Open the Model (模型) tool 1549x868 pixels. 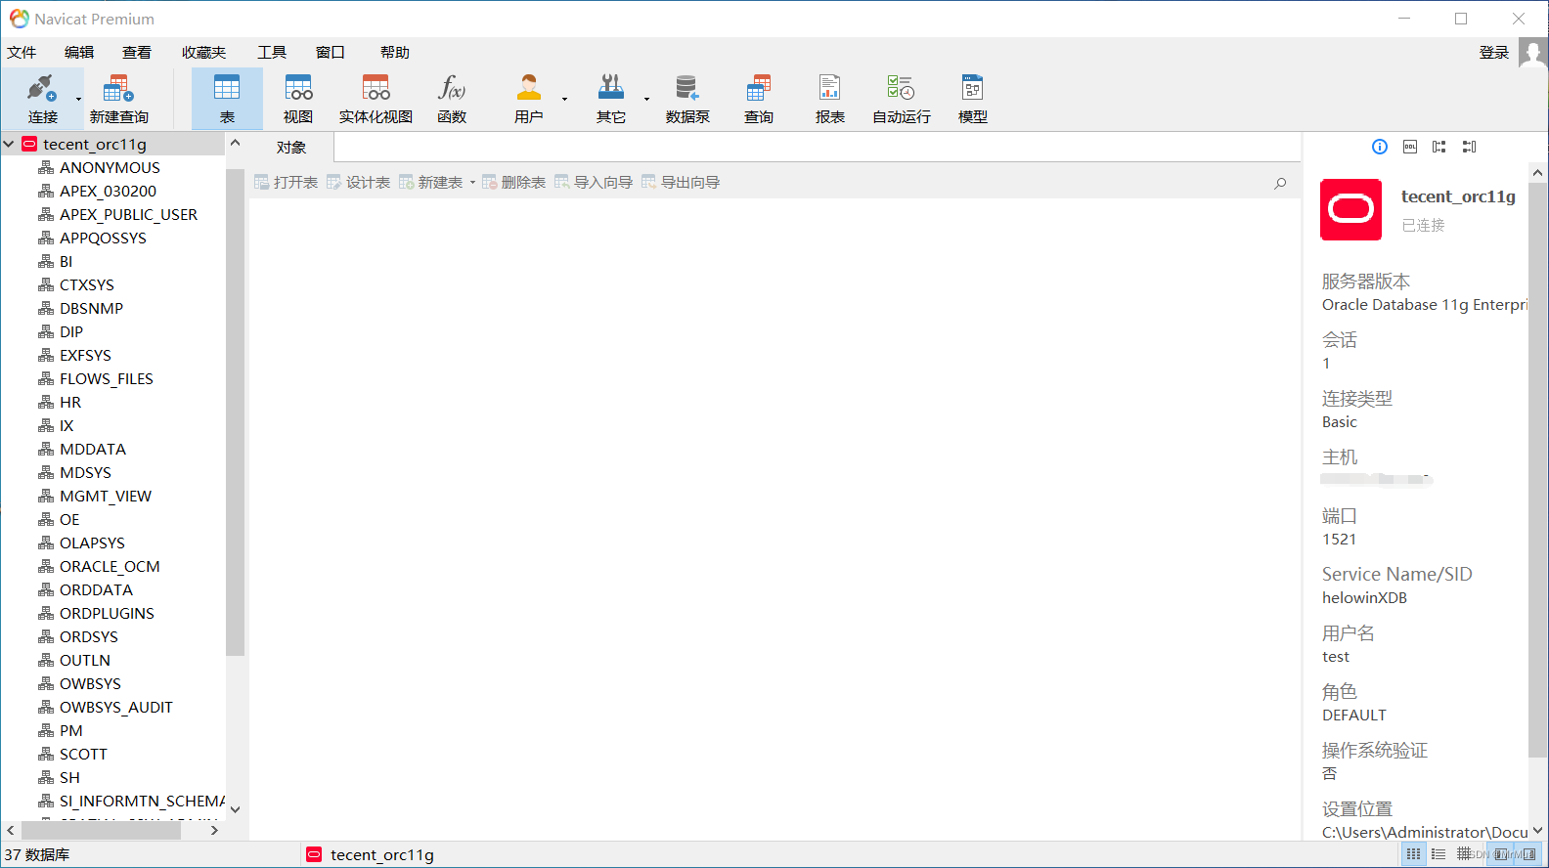click(973, 99)
